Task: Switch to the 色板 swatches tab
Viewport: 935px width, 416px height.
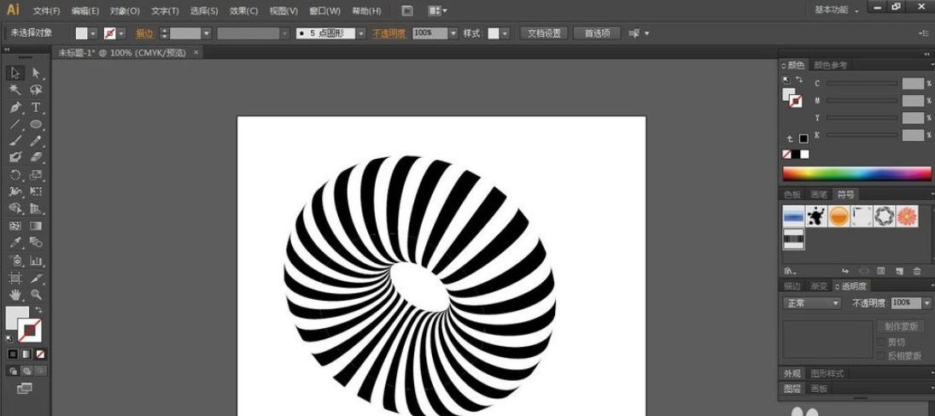Action: tap(792, 195)
